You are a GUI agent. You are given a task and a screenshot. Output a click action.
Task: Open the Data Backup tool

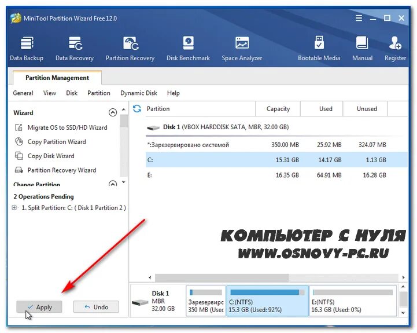[27, 49]
